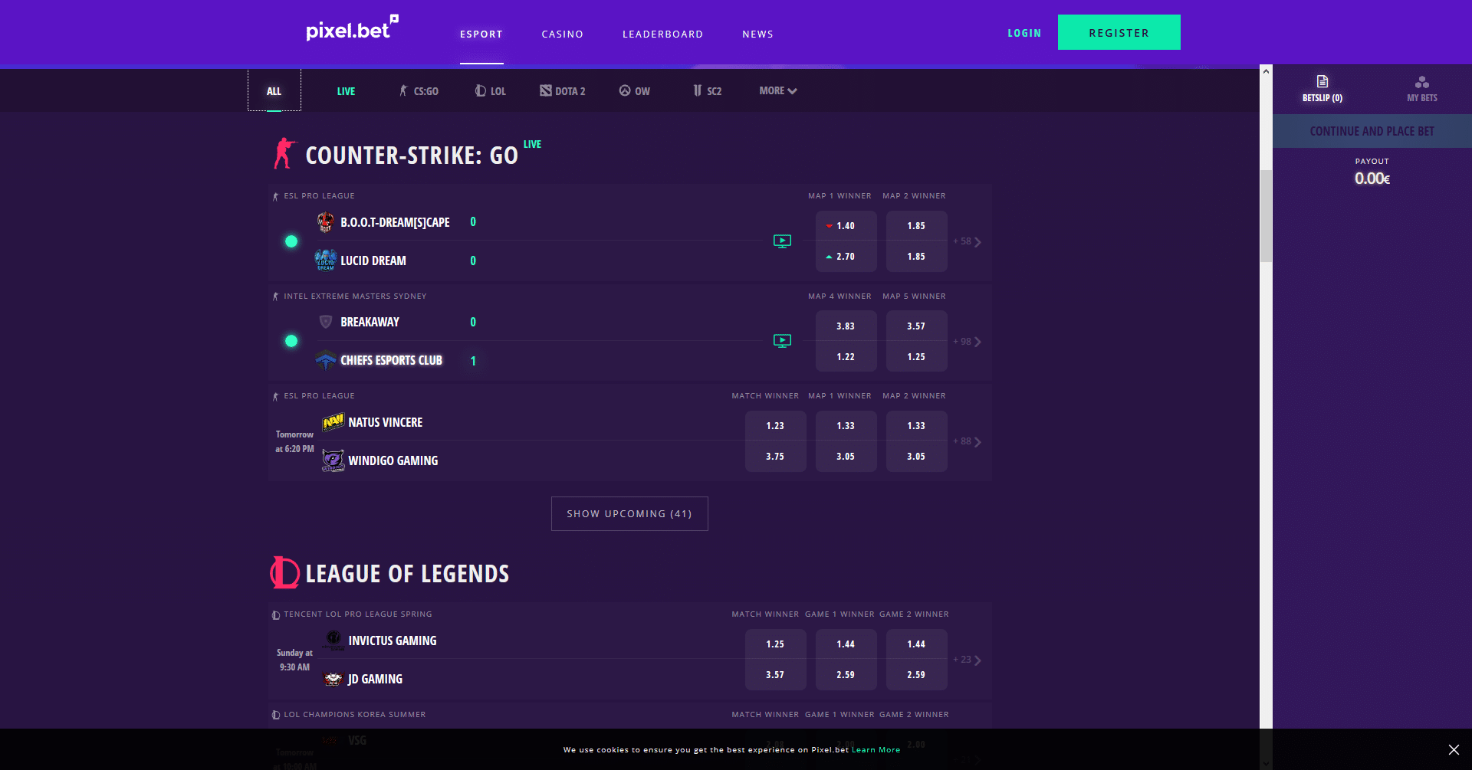Watch B.O.O.T-dream[S]cape live stream icon
Screen dimensions: 1472x770
pyautogui.click(x=782, y=241)
